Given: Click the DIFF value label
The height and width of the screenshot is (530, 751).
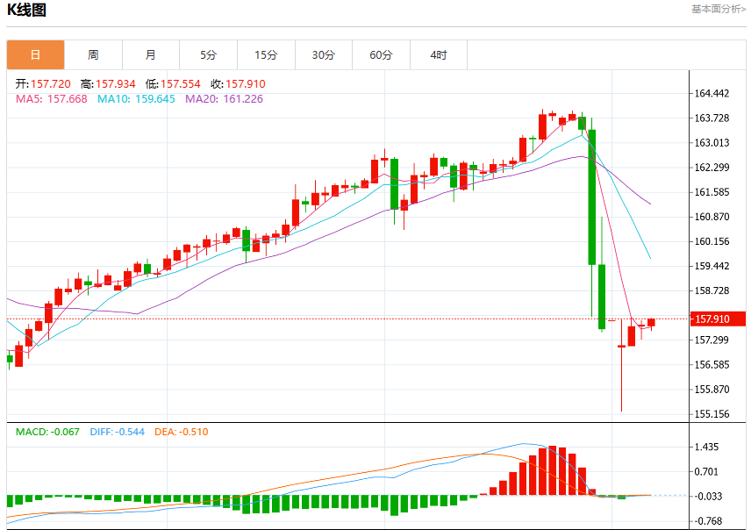Looking at the screenshot, I should (117, 432).
